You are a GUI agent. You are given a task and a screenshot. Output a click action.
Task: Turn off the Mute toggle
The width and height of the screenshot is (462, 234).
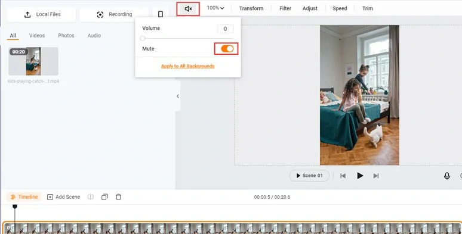coord(227,49)
